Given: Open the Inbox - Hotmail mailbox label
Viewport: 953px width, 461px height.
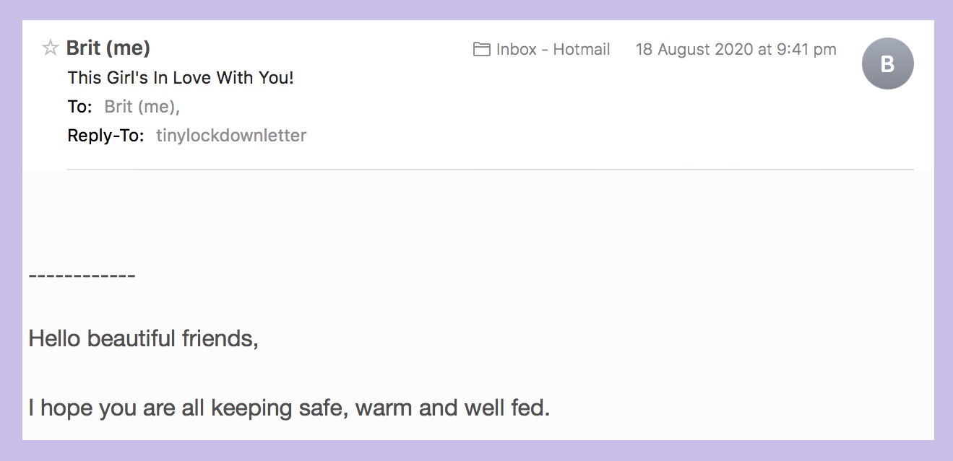Looking at the screenshot, I should [551, 49].
